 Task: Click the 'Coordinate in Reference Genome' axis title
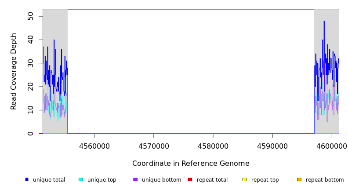191,164
